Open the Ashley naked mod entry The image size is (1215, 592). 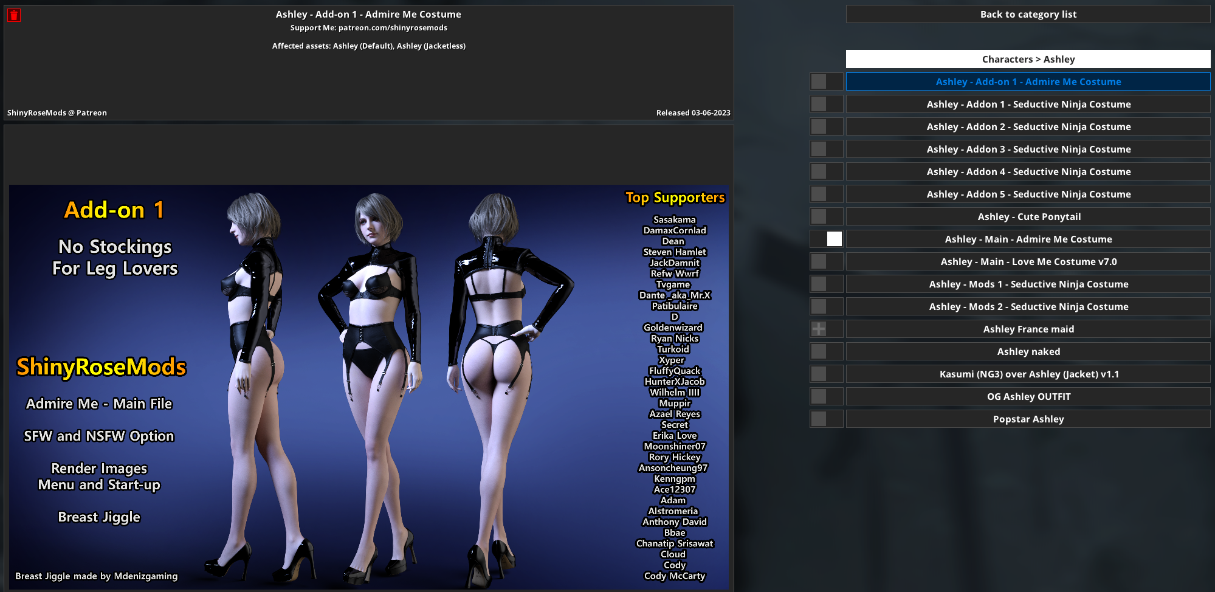(x=1028, y=351)
